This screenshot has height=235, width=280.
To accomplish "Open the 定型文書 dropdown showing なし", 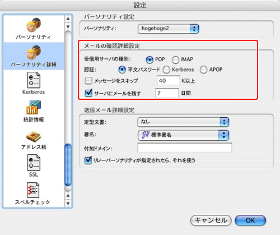I will coord(183,122).
